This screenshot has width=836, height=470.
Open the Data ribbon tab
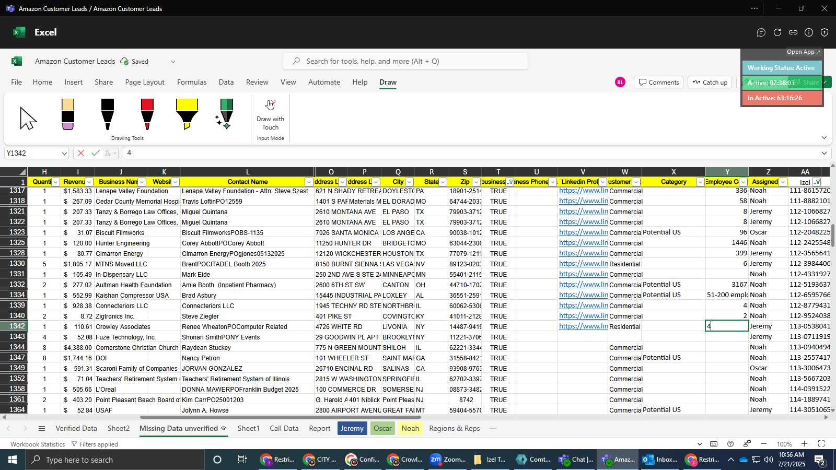click(226, 82)
